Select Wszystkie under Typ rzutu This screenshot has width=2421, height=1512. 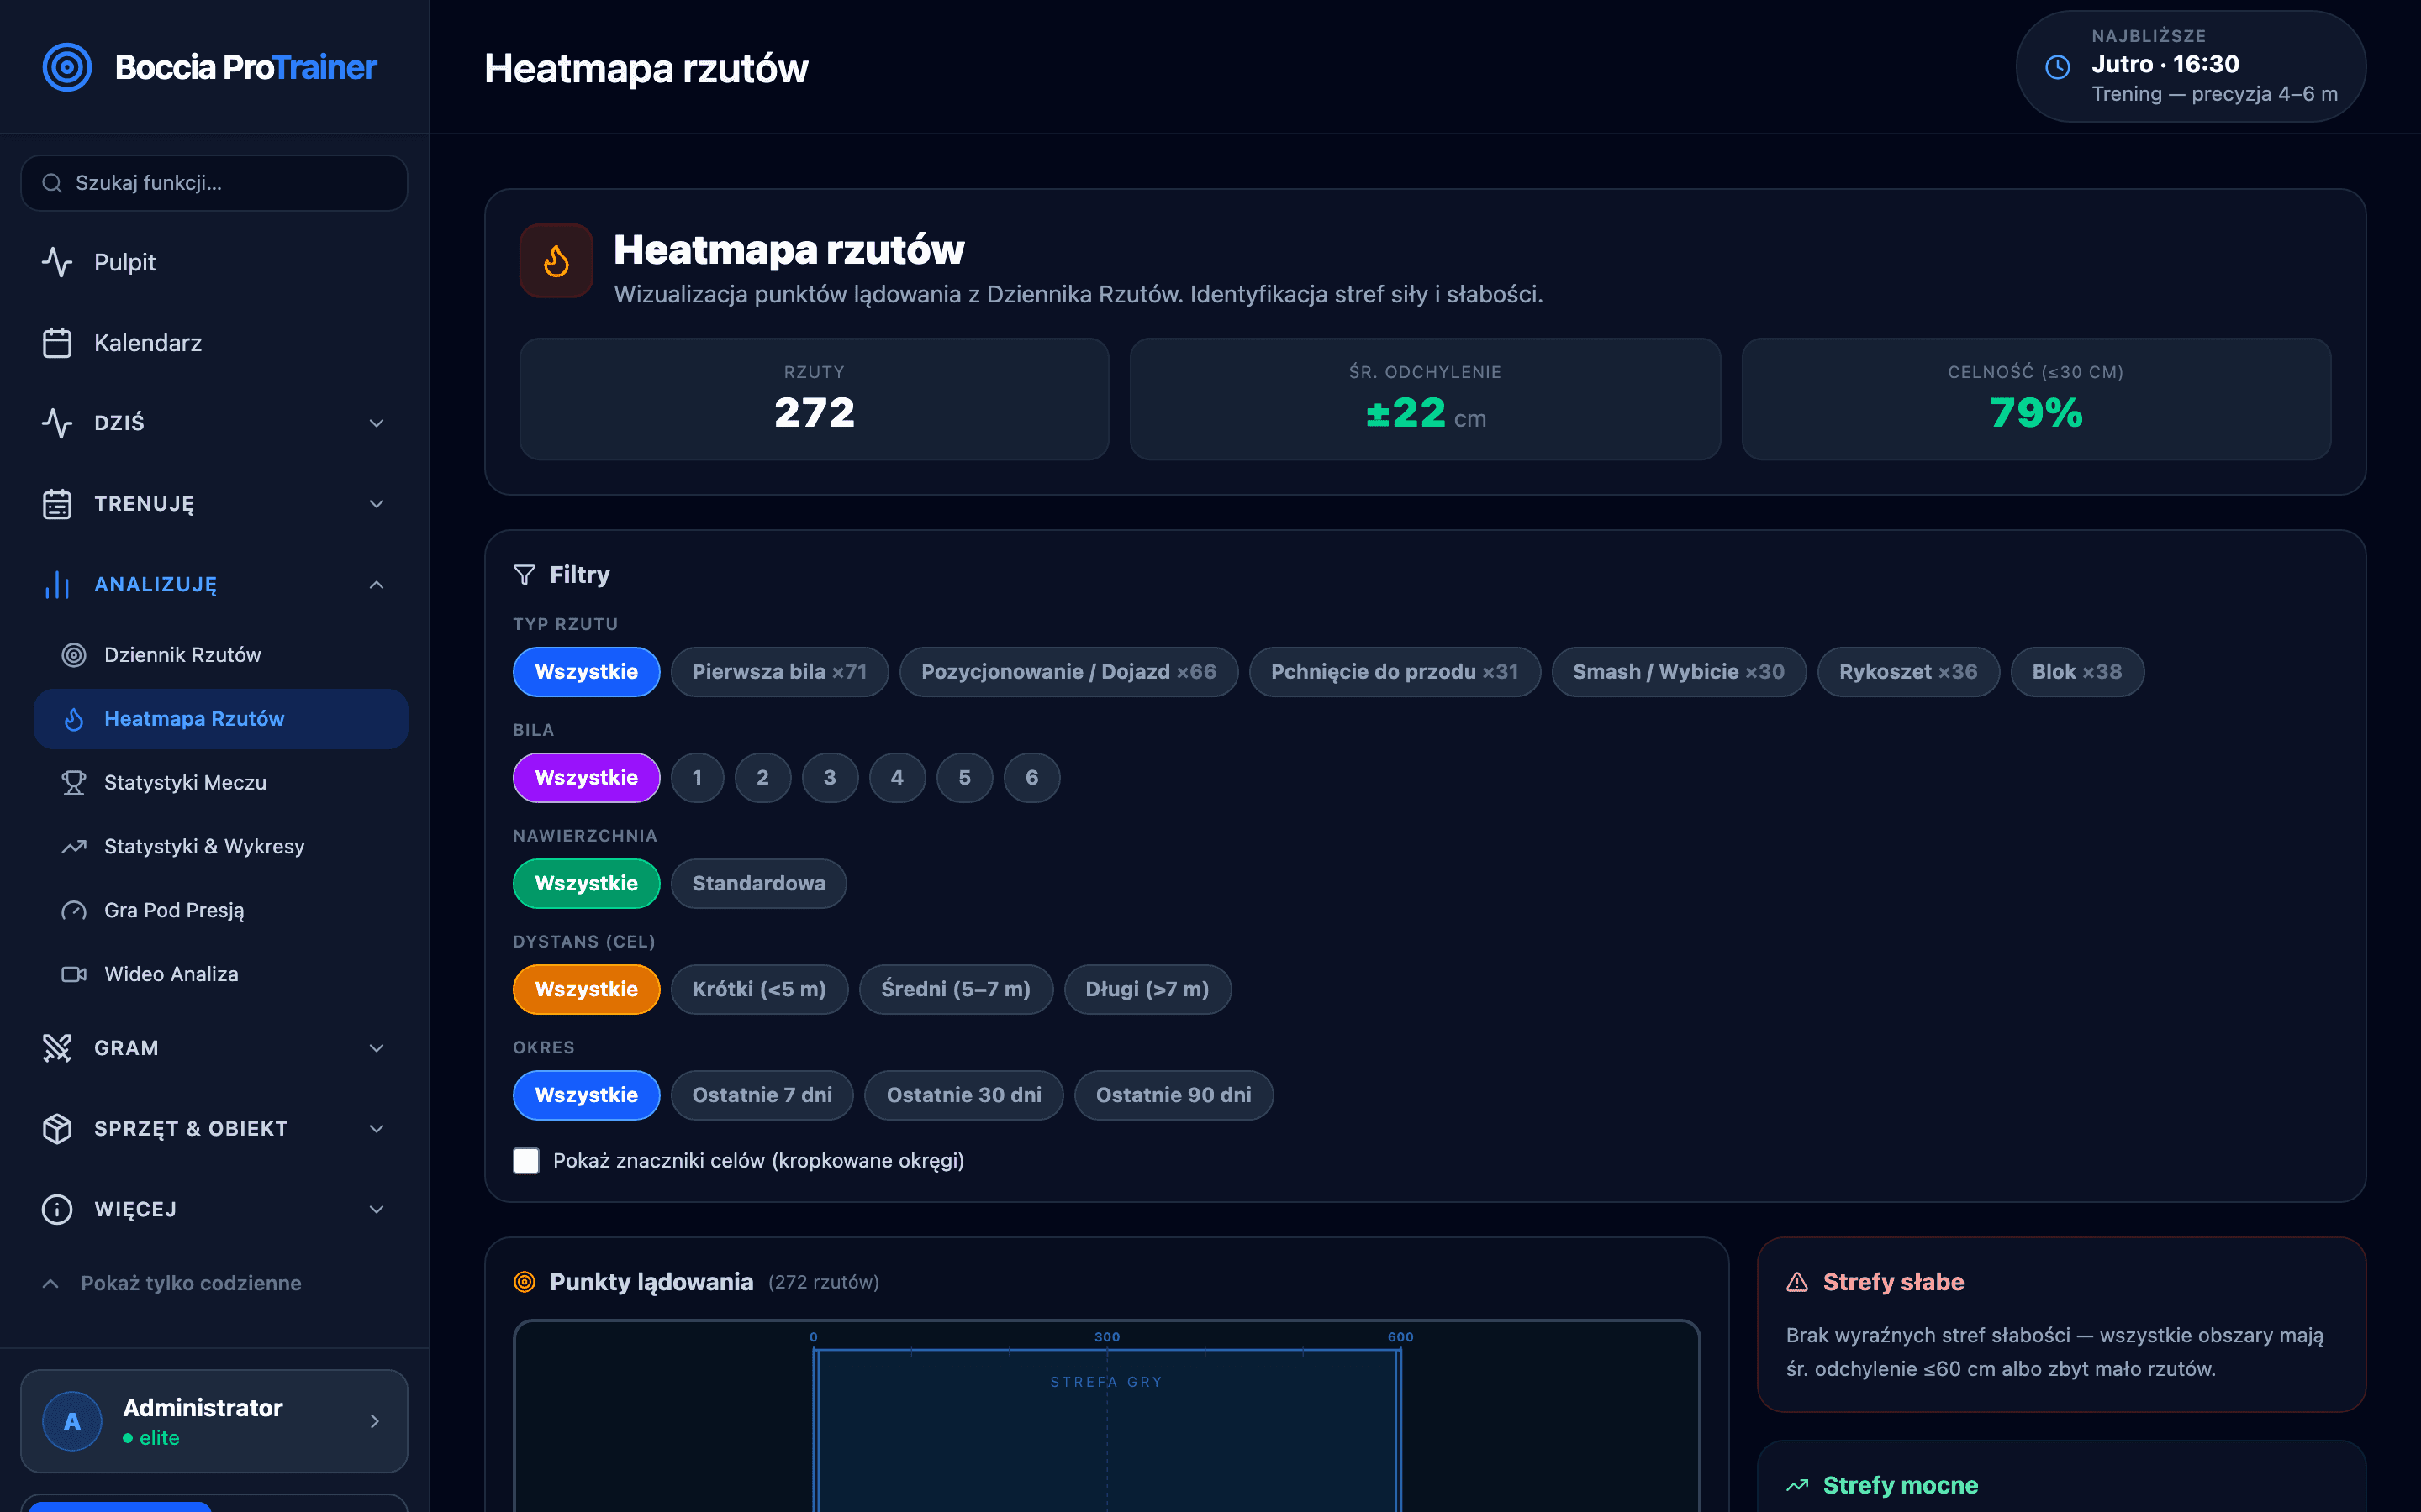point(586,672)
